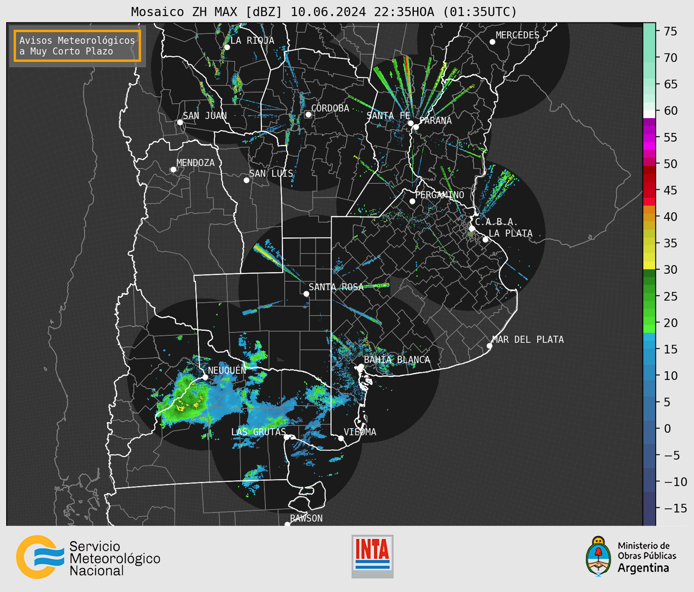Click the MERCEDES label text
The height and width of the screenshot is (592, 694).
[x=518, y=35]
